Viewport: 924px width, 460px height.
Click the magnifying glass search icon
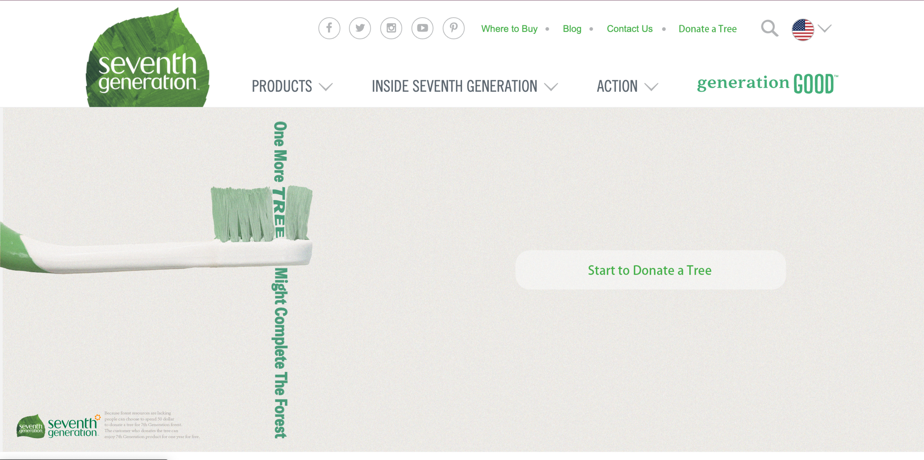click(769, 28)
